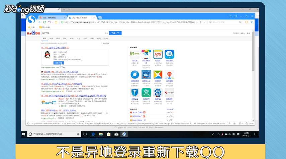Viewport: 286px width, 159px height.
Task: Open the skin (shirt) icon in the title bar
Action: point(236,16)
